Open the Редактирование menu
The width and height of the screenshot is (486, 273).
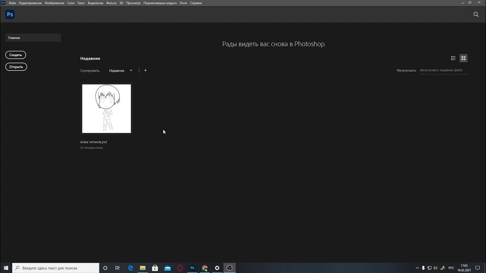(x=30, y=3)
